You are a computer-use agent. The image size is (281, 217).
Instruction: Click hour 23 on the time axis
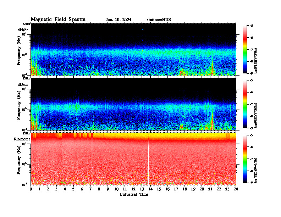coord(227,189)
